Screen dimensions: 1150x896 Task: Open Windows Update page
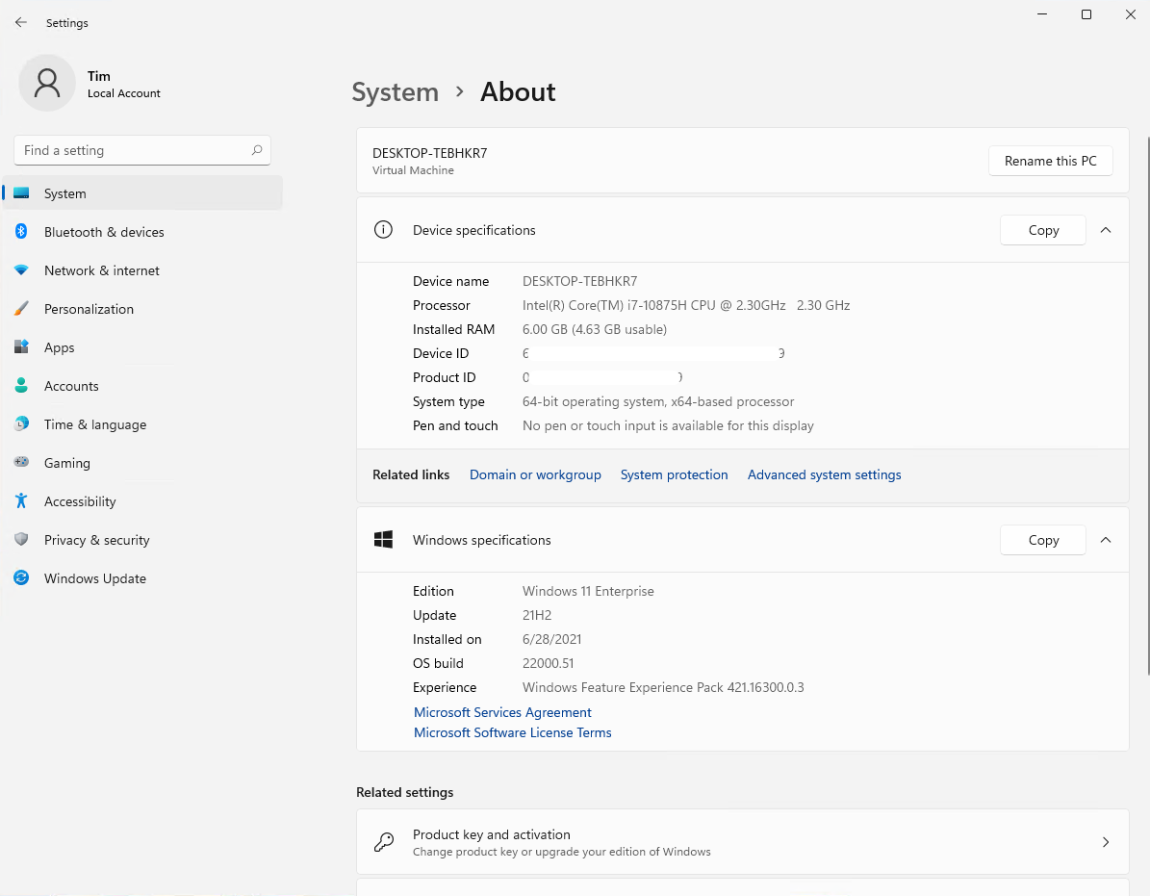[143, 578]
